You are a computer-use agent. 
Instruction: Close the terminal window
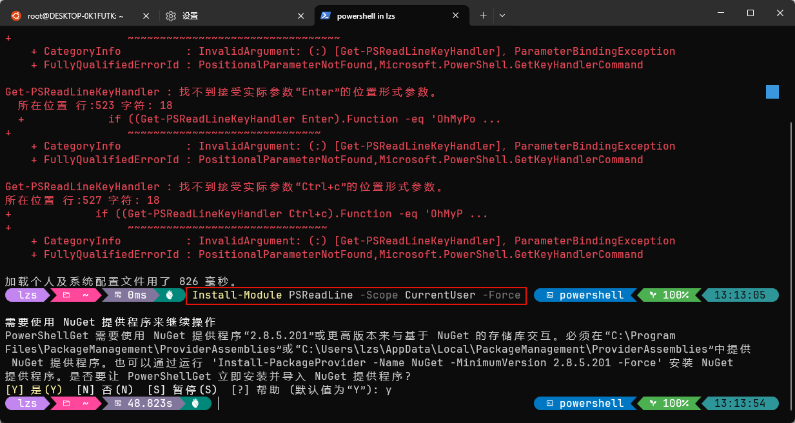780,13
